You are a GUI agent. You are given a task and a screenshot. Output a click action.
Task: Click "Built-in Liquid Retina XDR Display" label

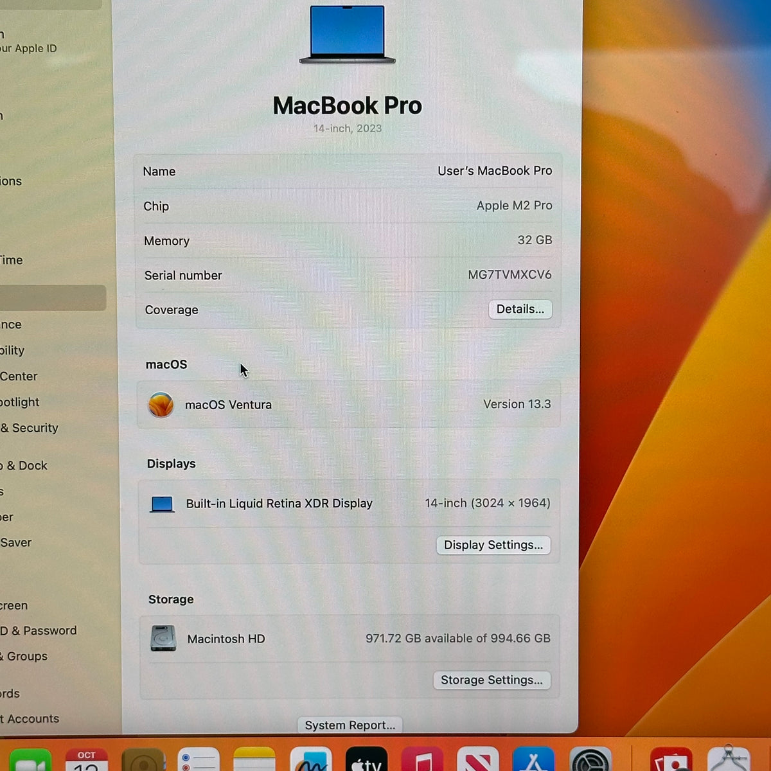(279, 504)
